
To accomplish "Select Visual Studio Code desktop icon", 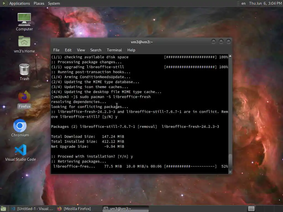I will [20, 152].
